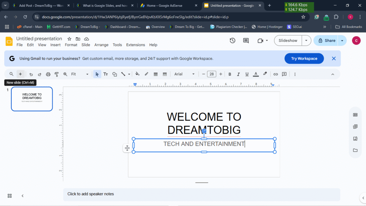This screenshot has height=206, width=366.
Task: Open the Insert shape tool
Action: tap(115, 74)
